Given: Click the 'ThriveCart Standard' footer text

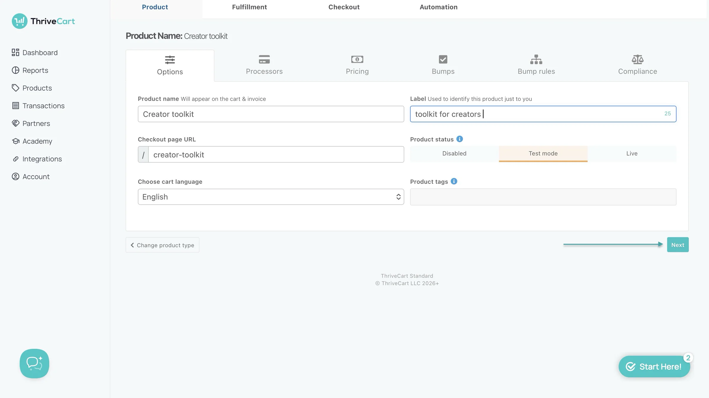Looking at the screenshot, I should (407, 276).
